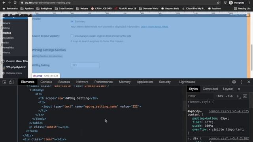Toggle the device toolbar icon in DevTools
The width and height of the screenshot is (253, 142).
tap(11, 82)
